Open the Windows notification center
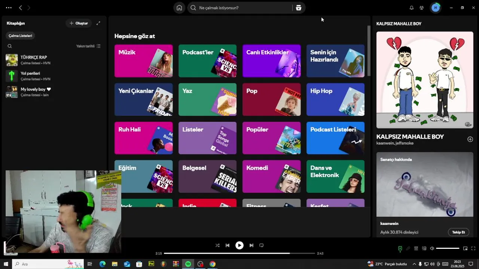 point(471,264)
